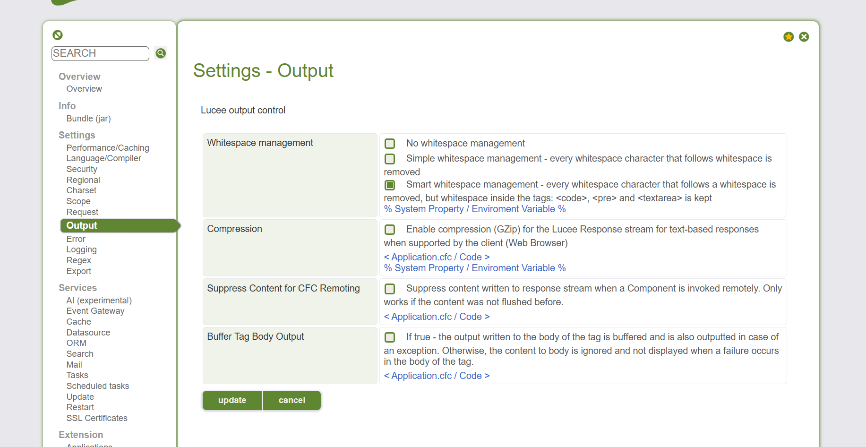
Task: Select No whitespace management option
Action: (390, 144)
